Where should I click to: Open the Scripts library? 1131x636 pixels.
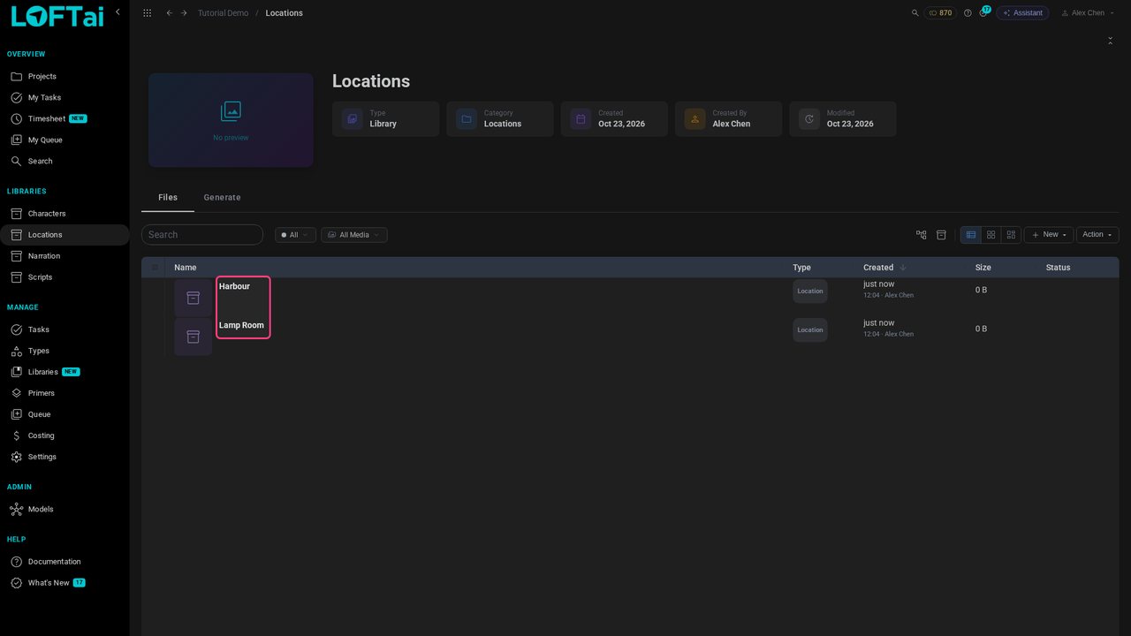click(65, 277)
